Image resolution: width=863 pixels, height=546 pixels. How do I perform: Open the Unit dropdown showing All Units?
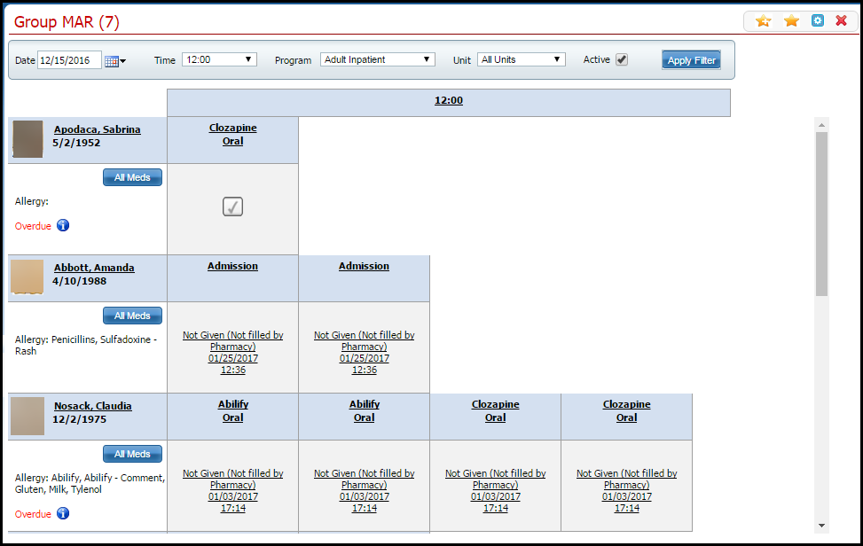[x=522, y=59]
